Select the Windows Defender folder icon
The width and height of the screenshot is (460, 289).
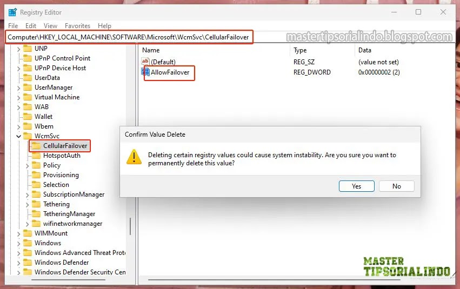[28, 262]
